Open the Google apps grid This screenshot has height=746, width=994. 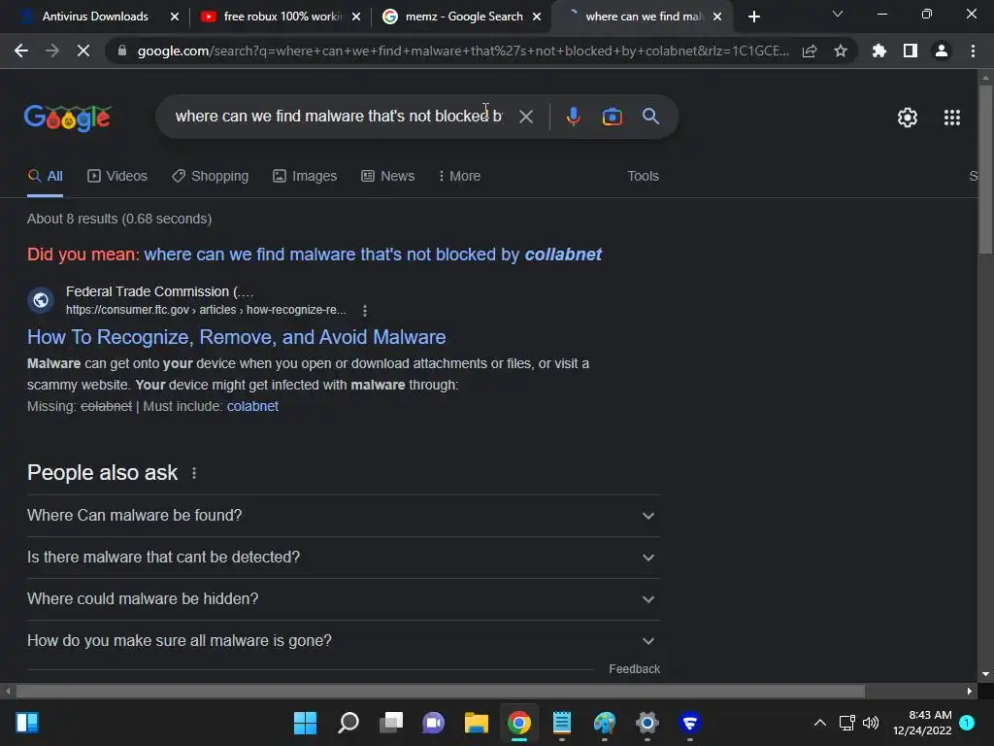[951, 118]
